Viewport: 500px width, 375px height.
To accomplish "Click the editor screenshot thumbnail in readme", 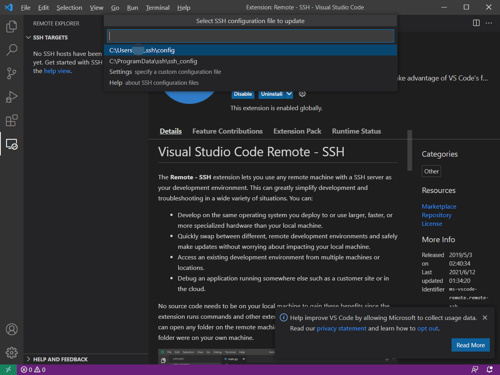I will (x=278, y=357).
